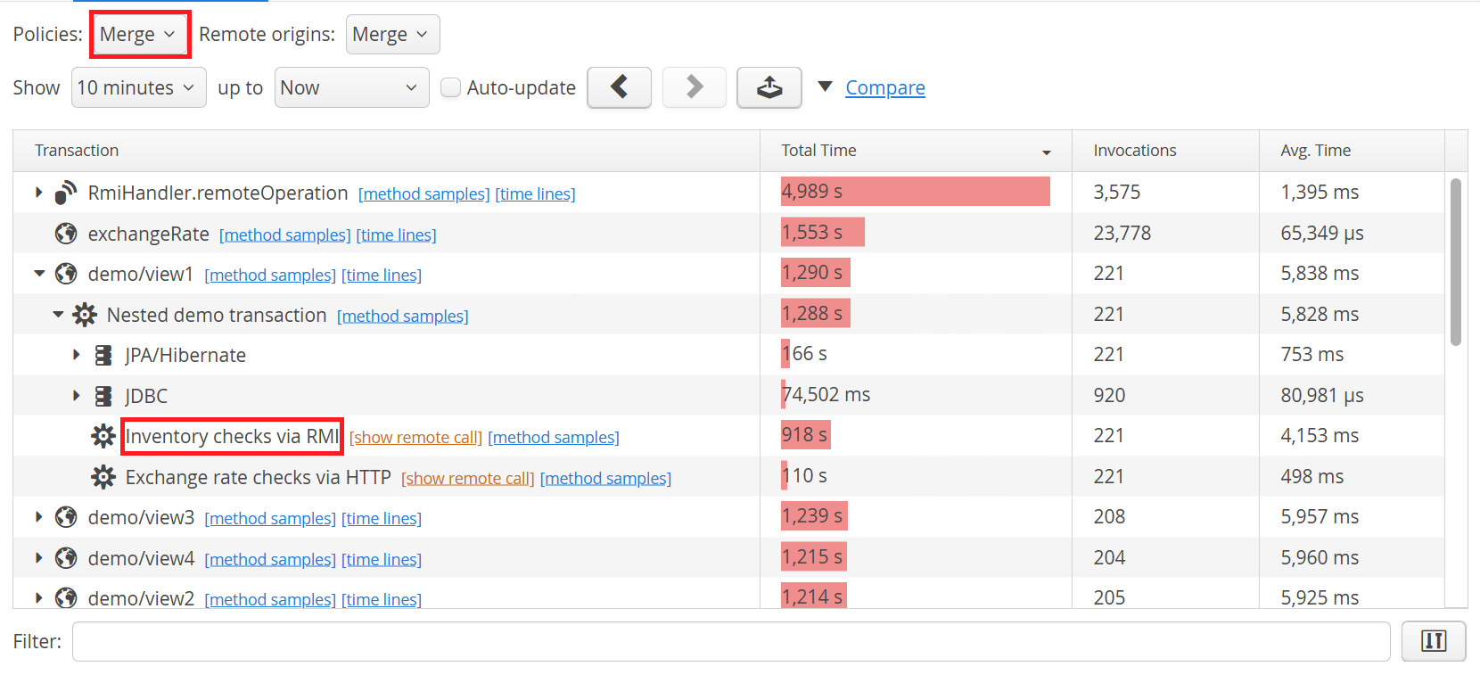The height and width of the screenshot is (691, 1480).
Task: Expand the JDBC tree node
Action: (77, 396)
